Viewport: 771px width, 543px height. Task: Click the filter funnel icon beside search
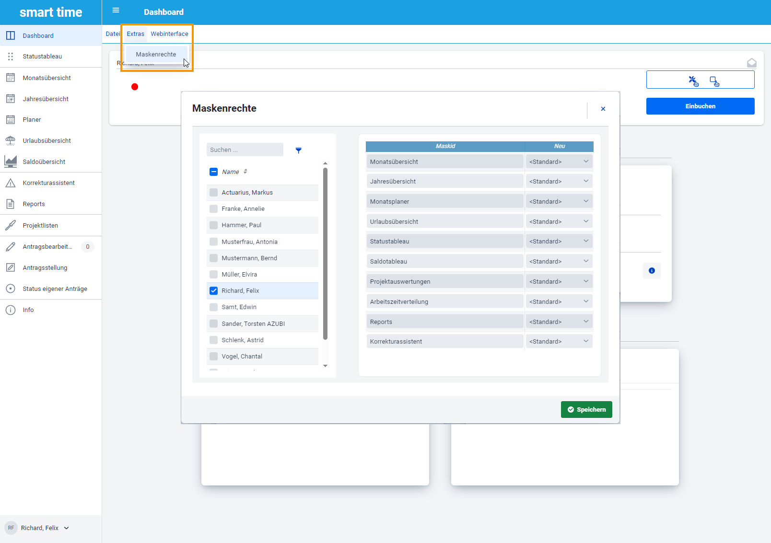[x=298, y=150]
